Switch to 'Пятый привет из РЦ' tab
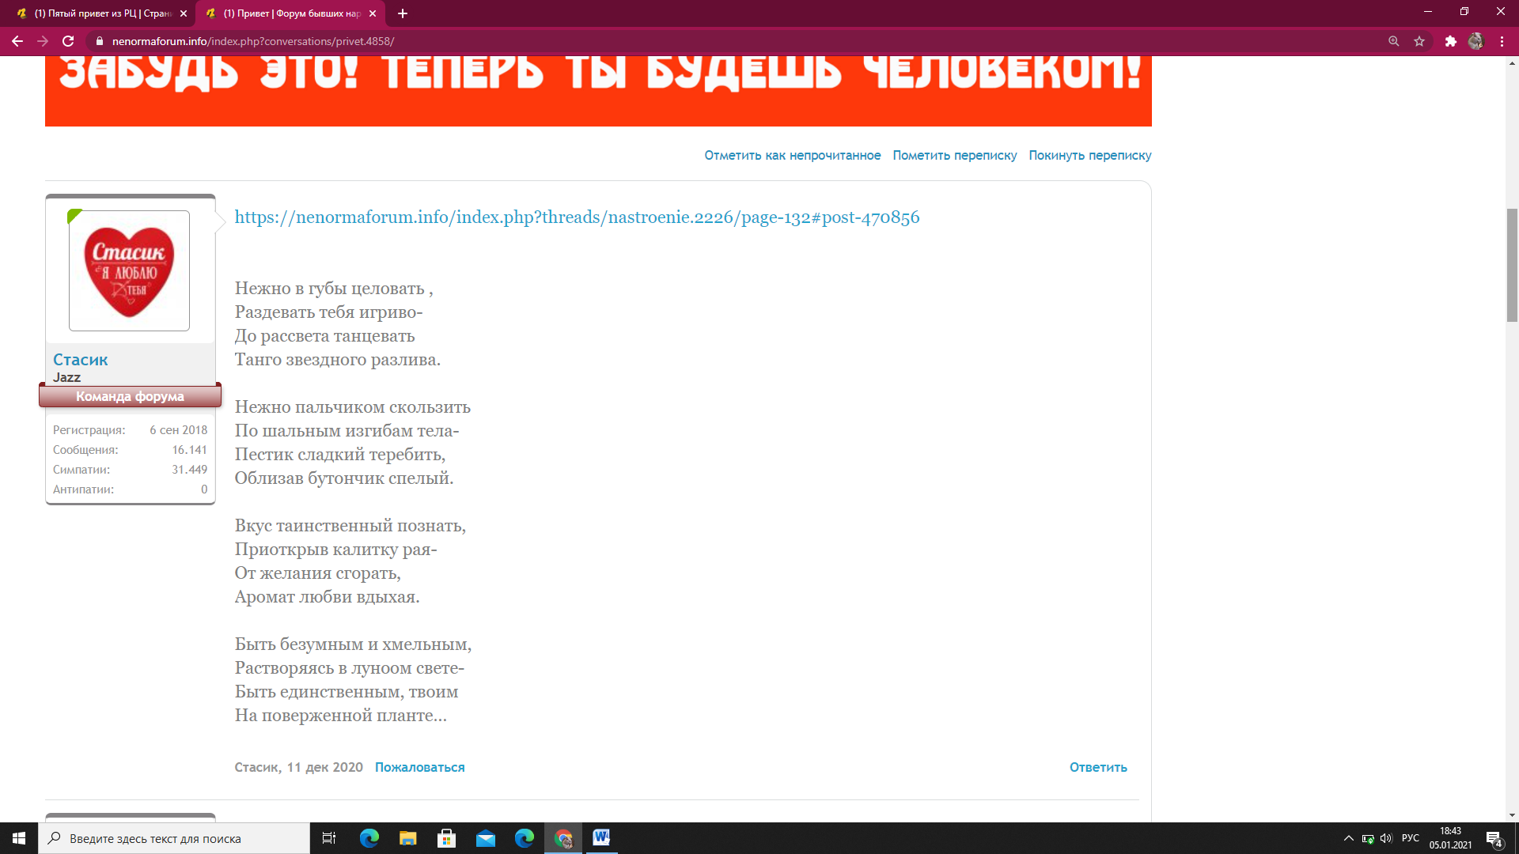The height and width of the screenshot is (854, 1519). point(101,13)
